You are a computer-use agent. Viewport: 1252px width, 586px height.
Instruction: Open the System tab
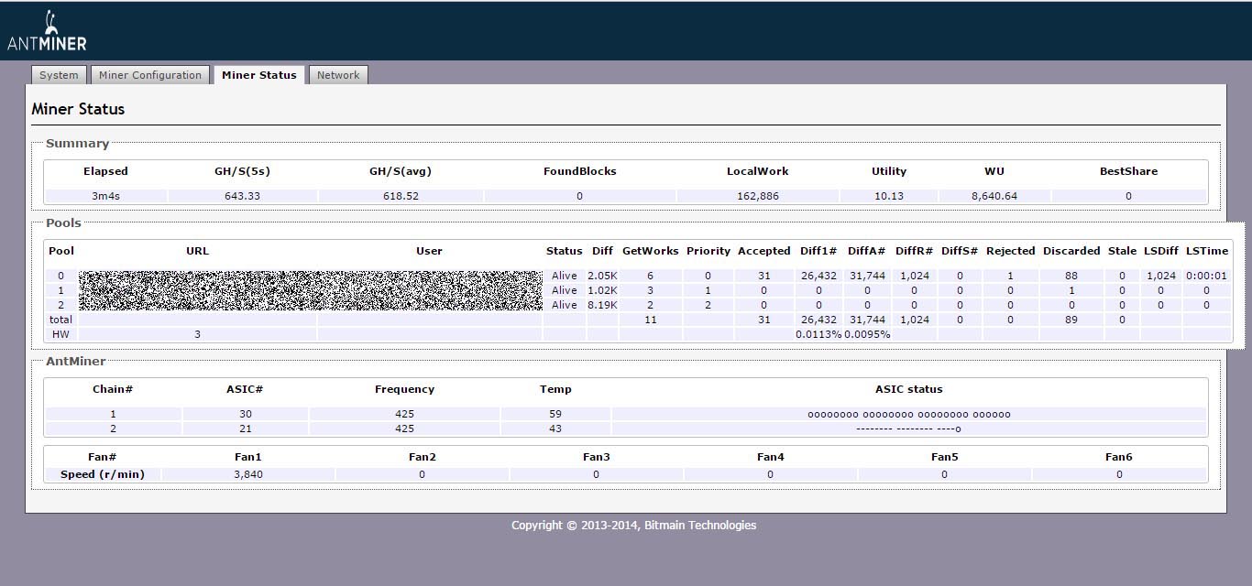(59, 75)
